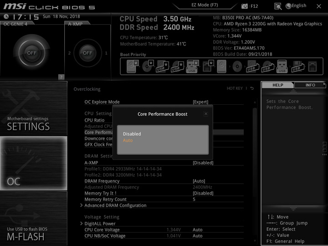Select the UEFI CD/DVD boot device icon
This screenshot has height=246, width=328.
pos(148,67)
